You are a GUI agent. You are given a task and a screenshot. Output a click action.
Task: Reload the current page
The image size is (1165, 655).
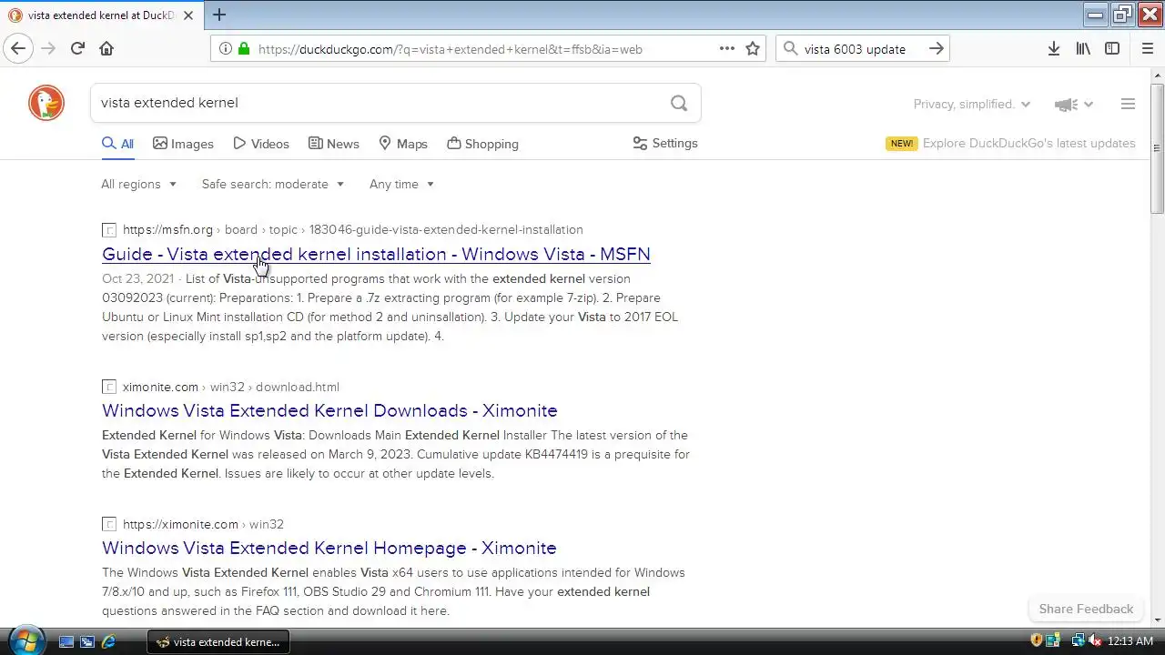click(x=77, y=49)
